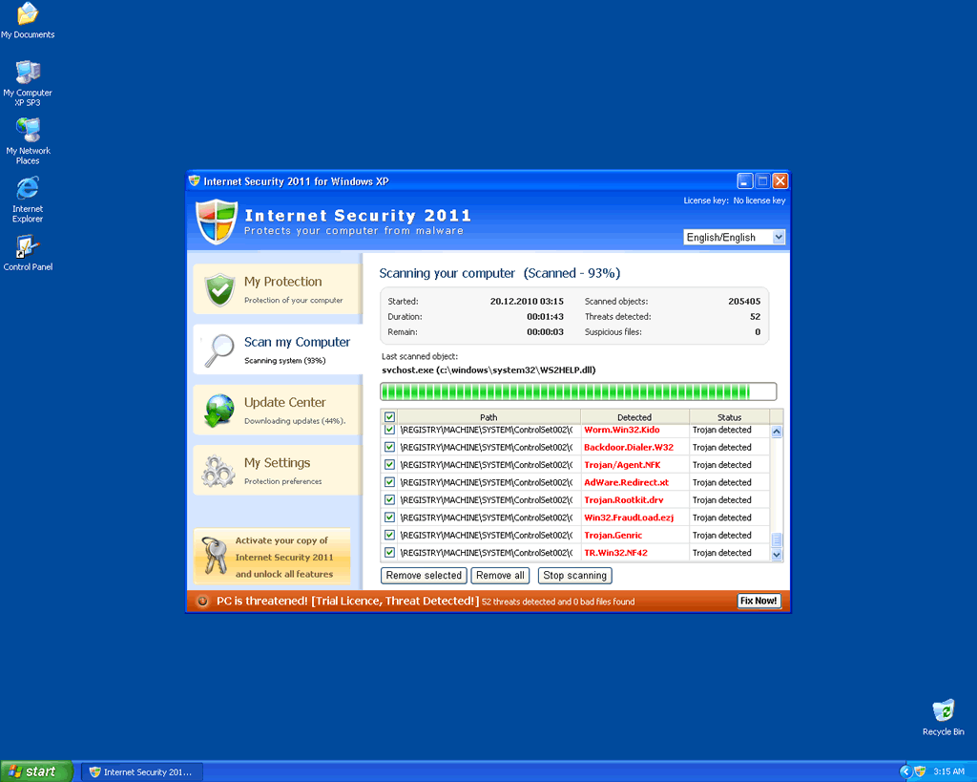Screen dimensions: 977x782
Task: Click the Remove all button
Action: click(x=500, y=576)
